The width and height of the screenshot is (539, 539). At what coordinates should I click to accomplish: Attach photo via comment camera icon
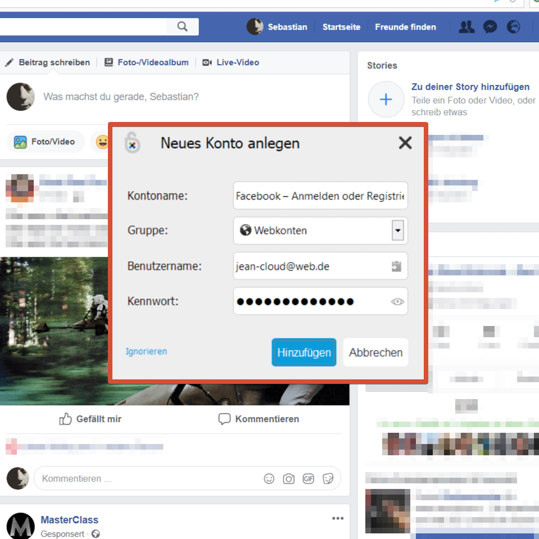coord(288,478)
